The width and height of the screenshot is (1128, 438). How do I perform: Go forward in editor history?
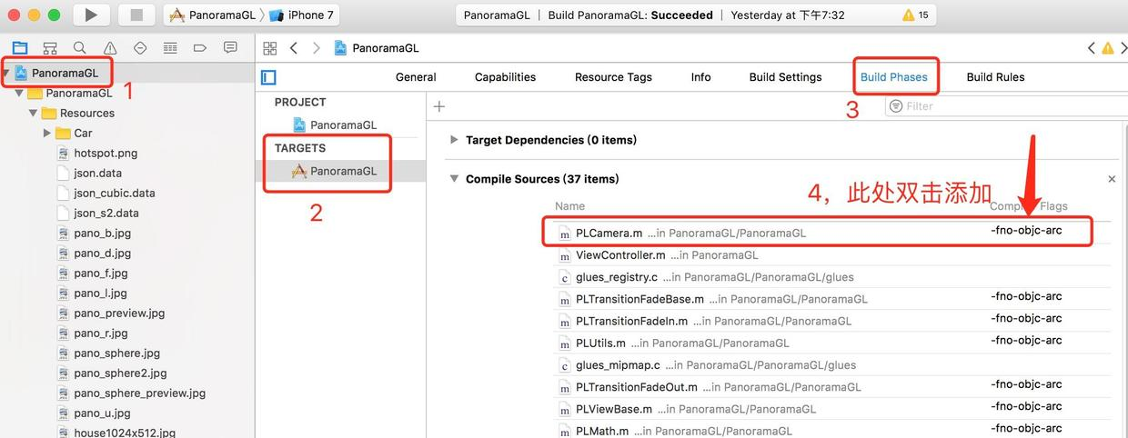[x=316, y=48]
